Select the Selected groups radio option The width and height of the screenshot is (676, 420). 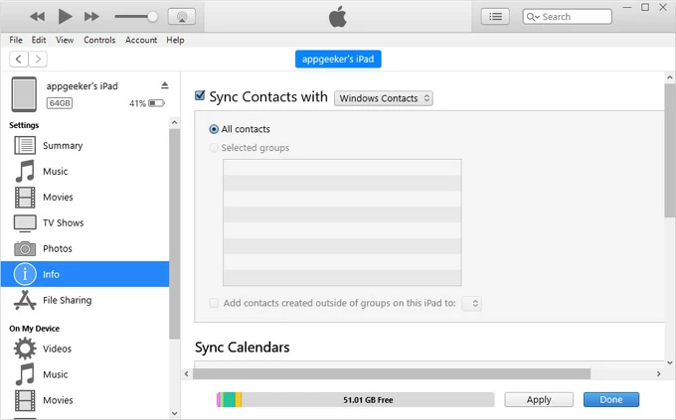pos(214,148)
